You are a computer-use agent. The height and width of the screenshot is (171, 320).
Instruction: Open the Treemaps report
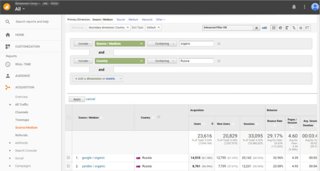click(x=22, y=120)
